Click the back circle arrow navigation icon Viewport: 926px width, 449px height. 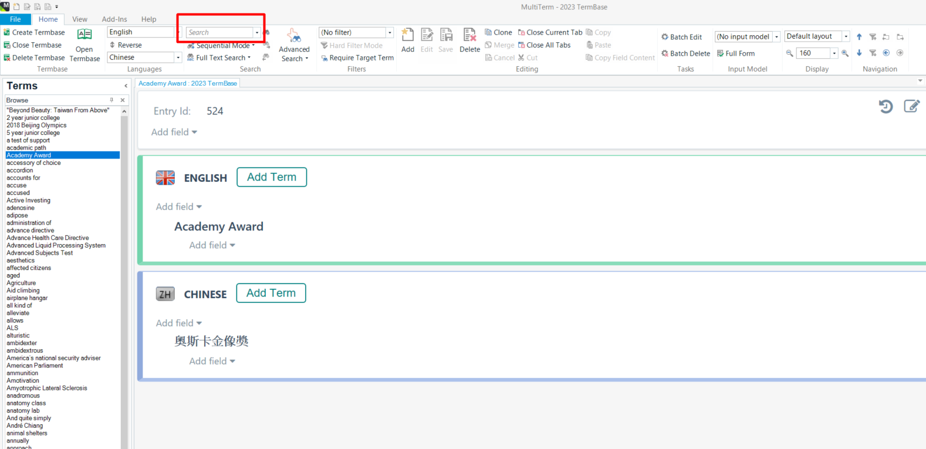(886, 53)
